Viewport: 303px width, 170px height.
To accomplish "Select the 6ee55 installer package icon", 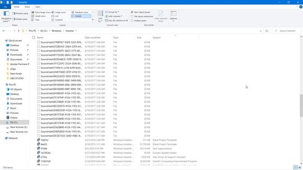I will pyautogui.click(x=38, y=144).
